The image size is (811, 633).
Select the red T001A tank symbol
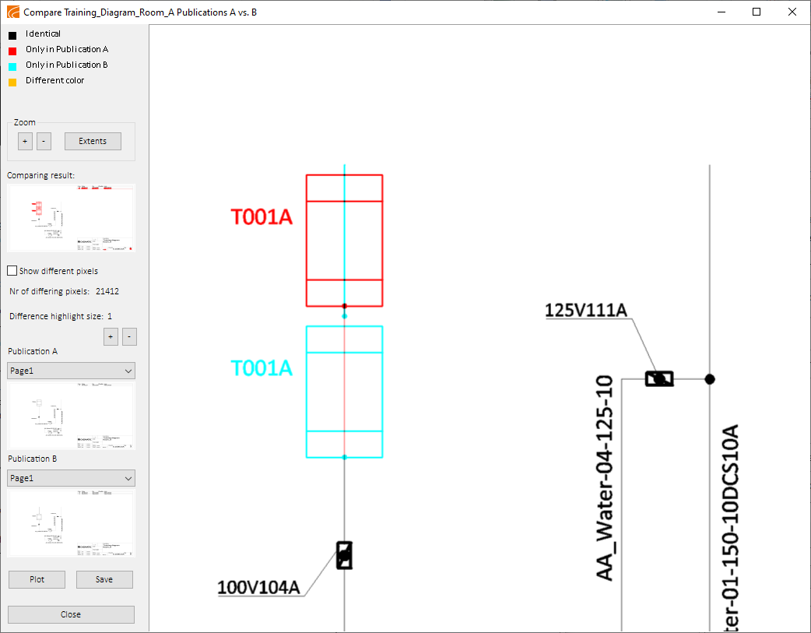pyautogui.click(x=344, y=241)
